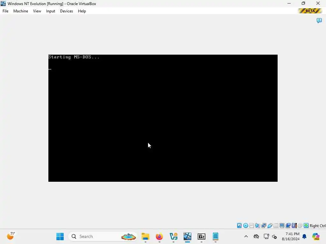Open VirtualBox Manager taskbar icon

click(x=174, y=236)
